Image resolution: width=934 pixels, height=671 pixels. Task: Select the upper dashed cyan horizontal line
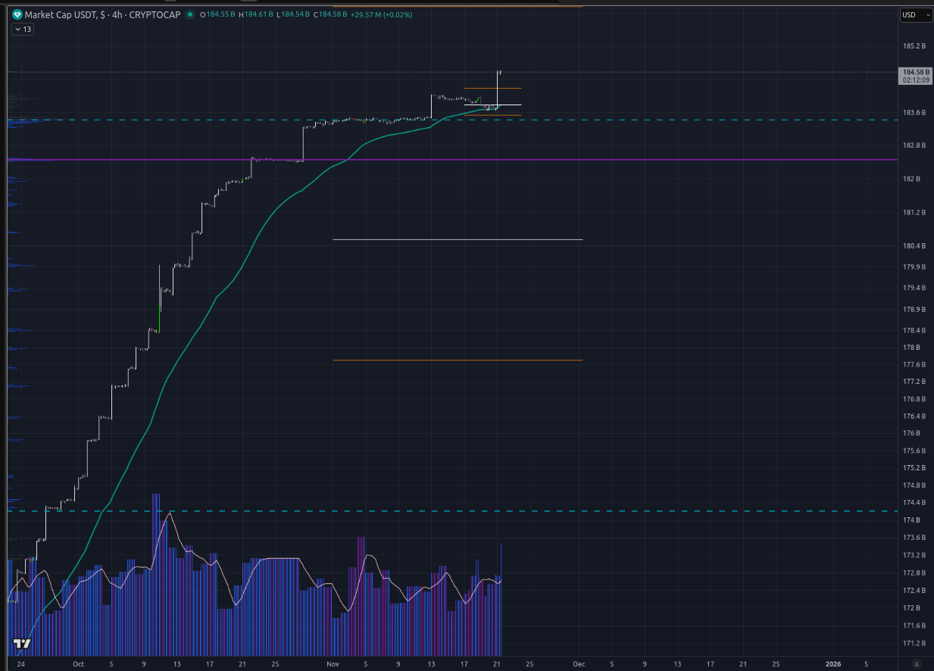pos(682,120)
